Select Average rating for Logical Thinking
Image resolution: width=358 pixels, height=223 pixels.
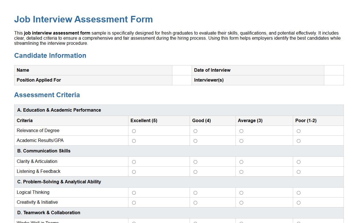click(x=241, y=192)
